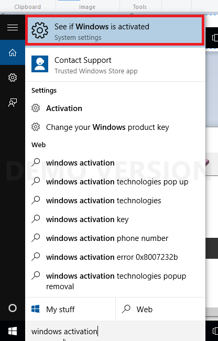Open 'Change your Windows product key' setting
Viewport: 218px width, 341px height.
115,127
